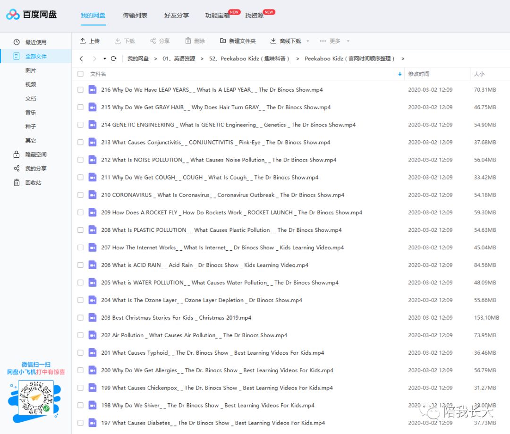Click video icon of 200 Allergies file
The height and width of the screenshot is (434, 510).
93,370
